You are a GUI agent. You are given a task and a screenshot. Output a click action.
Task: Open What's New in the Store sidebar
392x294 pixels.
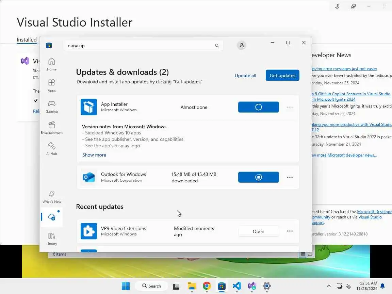pyautogui.click(x=51, y=197)
